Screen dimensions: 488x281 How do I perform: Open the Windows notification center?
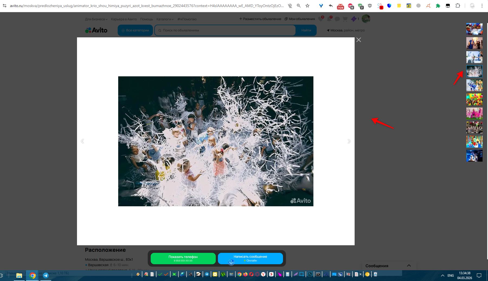pyautogui.click(x=479, y=276)
